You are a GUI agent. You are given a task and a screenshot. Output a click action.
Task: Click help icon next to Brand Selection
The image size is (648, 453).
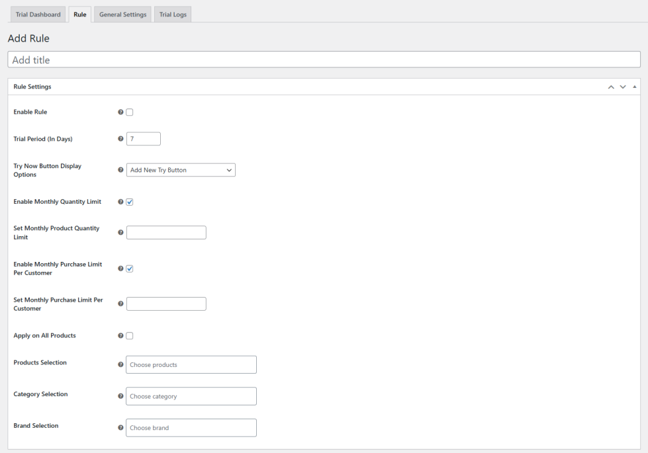120,428
